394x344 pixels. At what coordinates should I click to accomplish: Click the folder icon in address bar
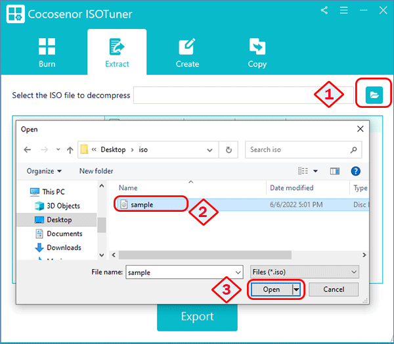click(84, 149)
